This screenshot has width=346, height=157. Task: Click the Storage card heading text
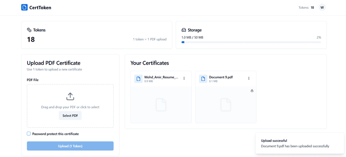(195, 30)
